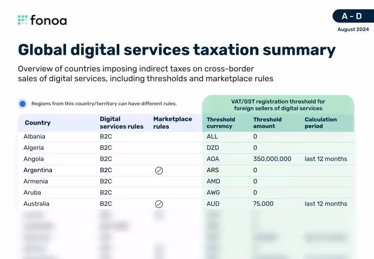The height and width of the screenshot is (259, 374).
Task: Select the Threshold amount column header
Action: pyautogui.click(x=267, y=123)
